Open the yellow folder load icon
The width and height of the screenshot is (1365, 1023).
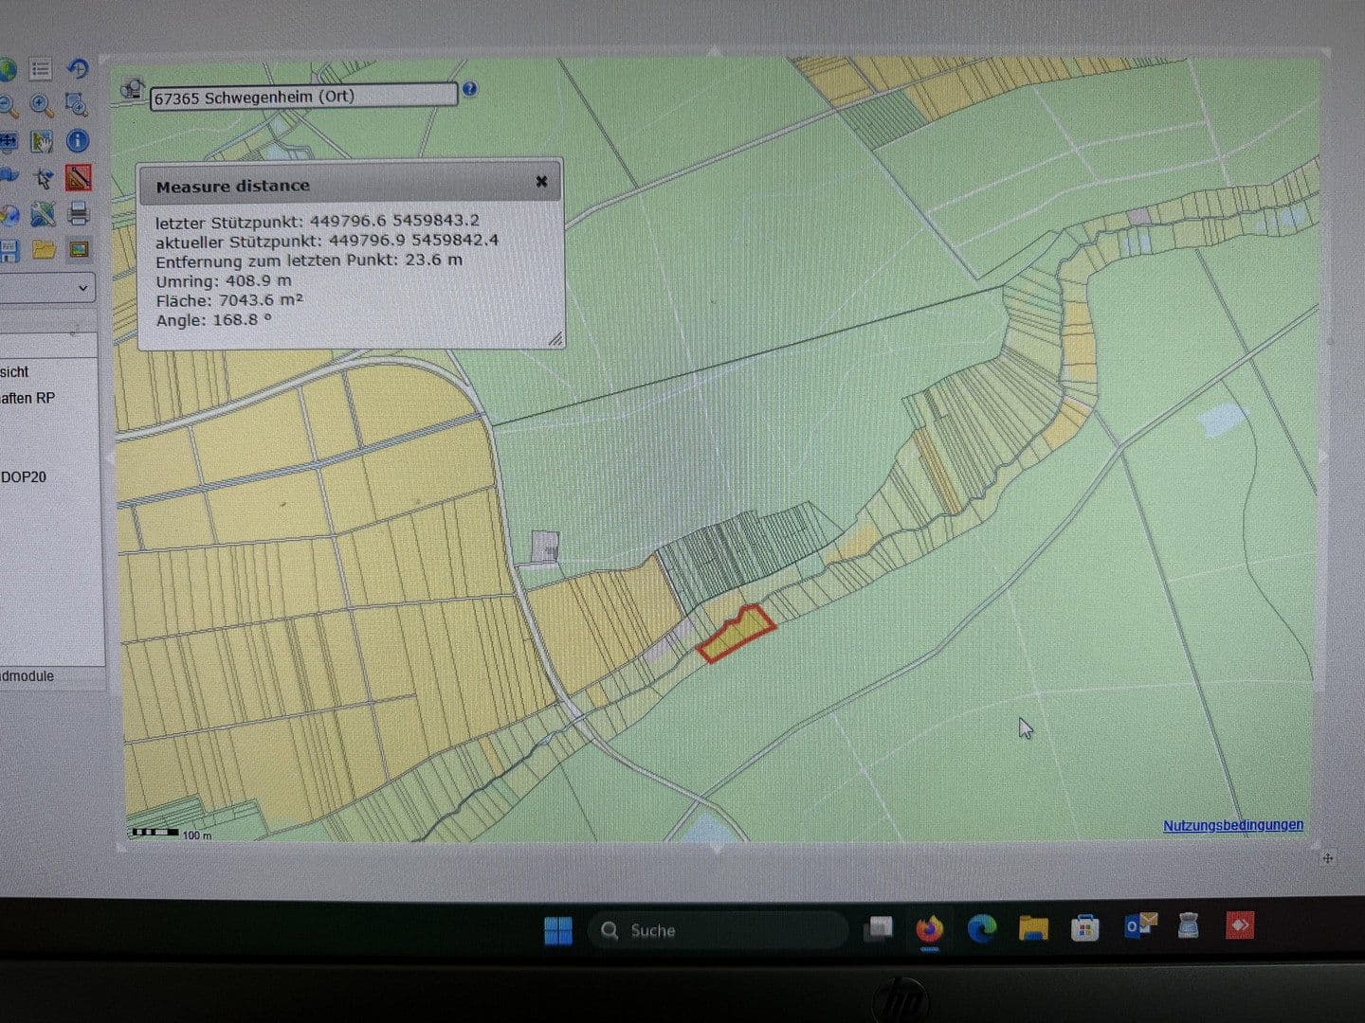point(44,250)
